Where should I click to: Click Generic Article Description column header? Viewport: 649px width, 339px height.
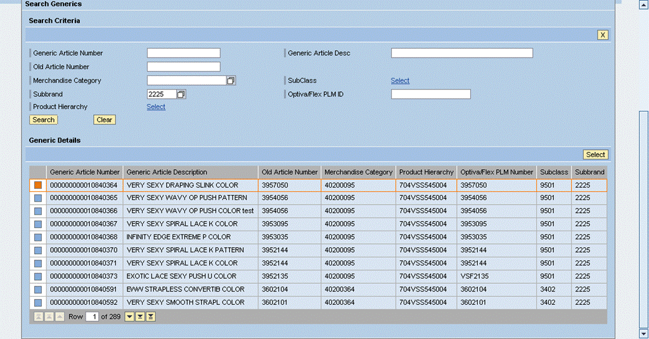tap(191, 172)
